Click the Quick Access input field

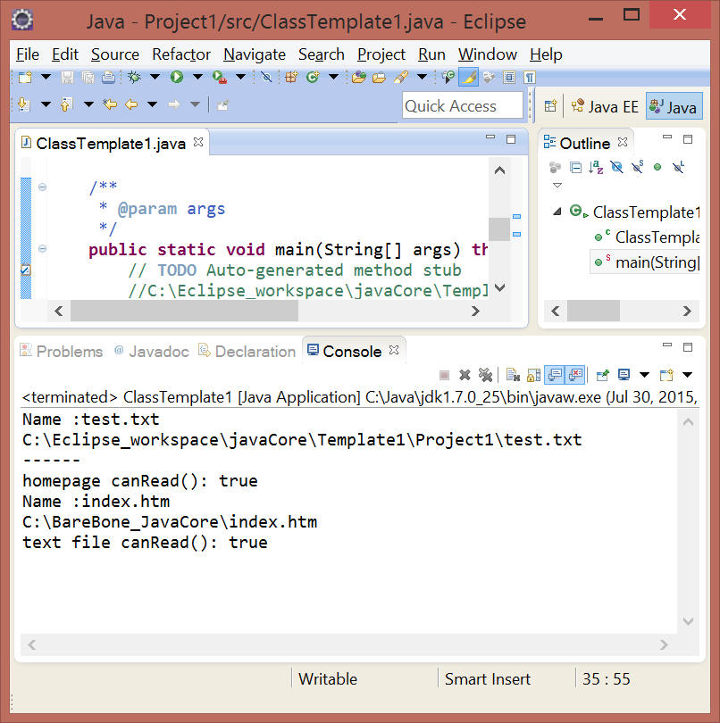pos(463,105)
